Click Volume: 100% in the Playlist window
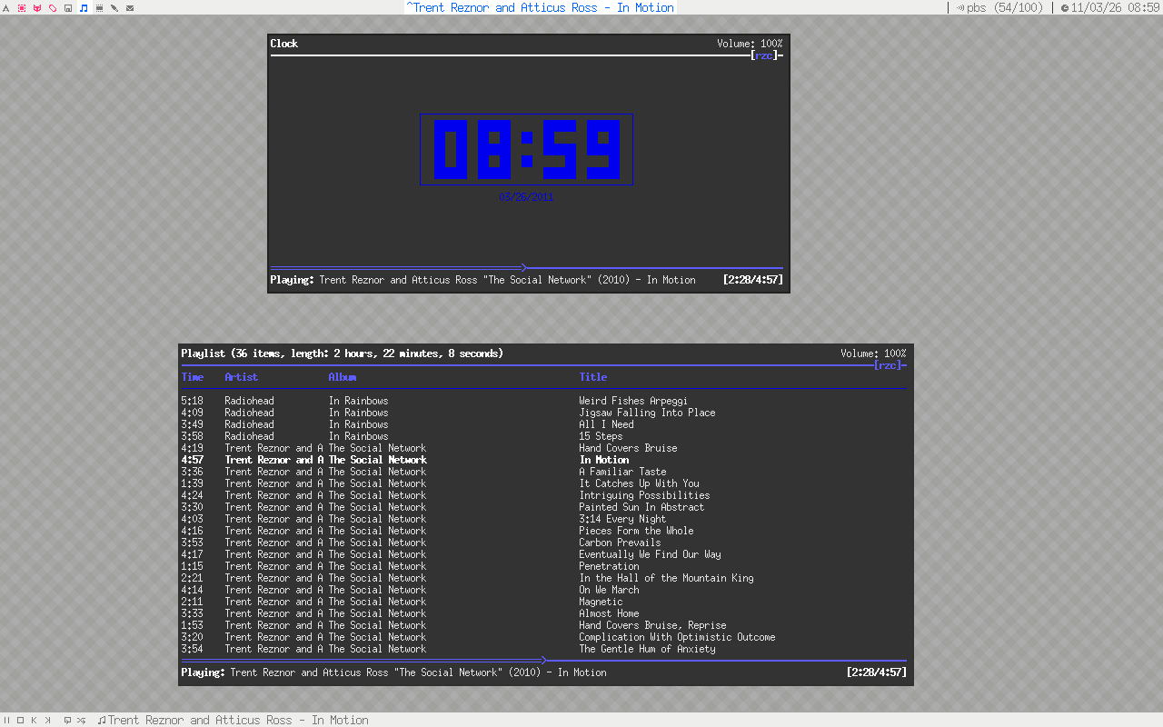Screen dimensions: 1163x727 [x=873, y=354]
